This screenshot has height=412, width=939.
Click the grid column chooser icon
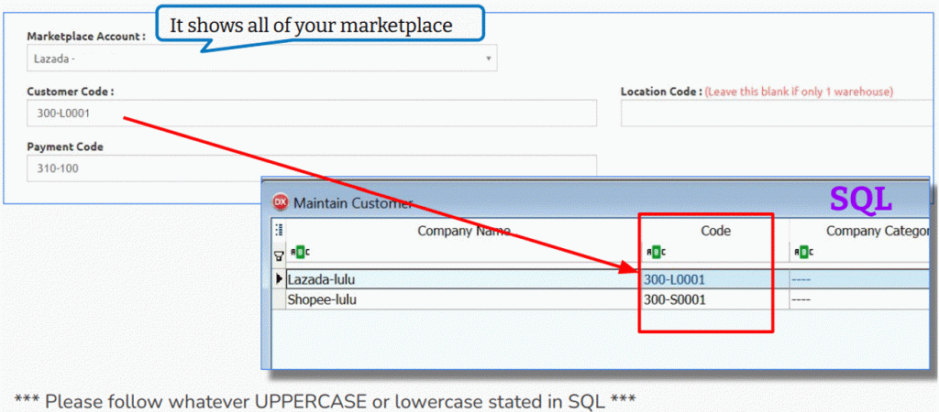[x=279, y=230]
